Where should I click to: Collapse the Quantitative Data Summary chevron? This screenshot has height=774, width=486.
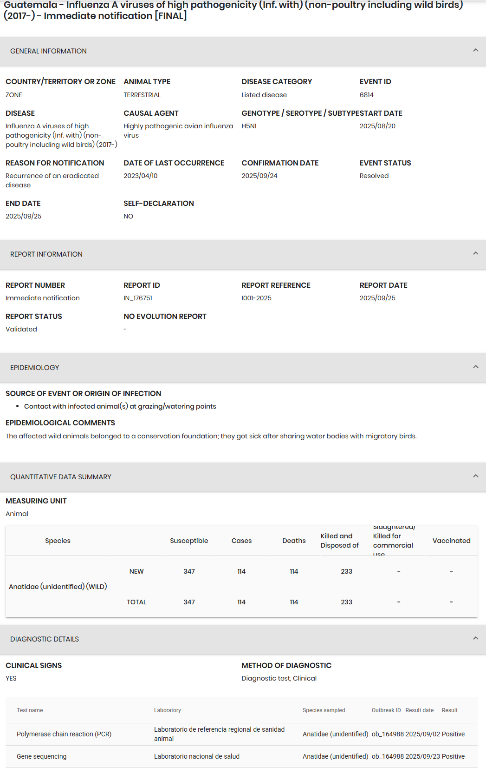pos(475,476)
